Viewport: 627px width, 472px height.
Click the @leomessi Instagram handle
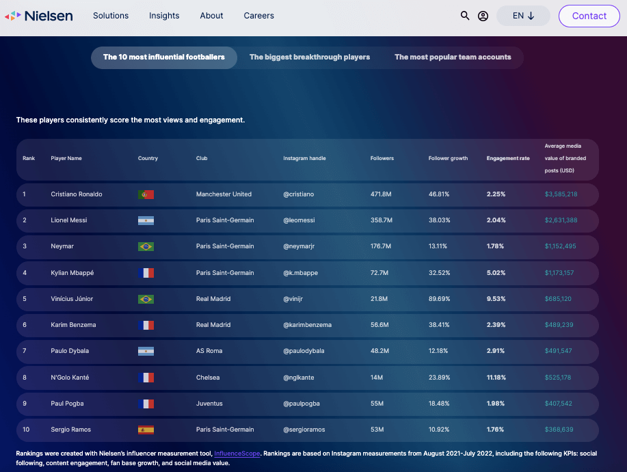point(299,220)
